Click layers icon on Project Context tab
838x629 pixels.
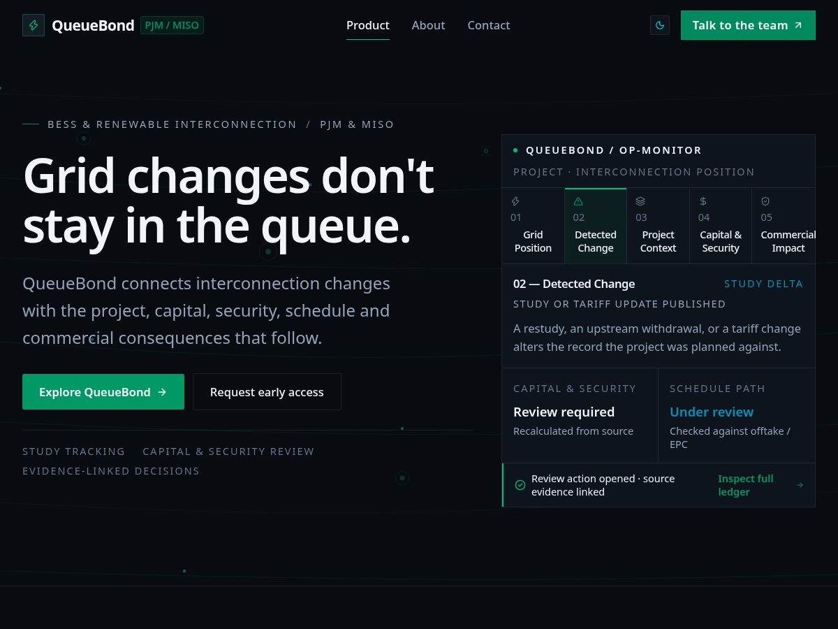pyautogui.click(x=640, y=201)
